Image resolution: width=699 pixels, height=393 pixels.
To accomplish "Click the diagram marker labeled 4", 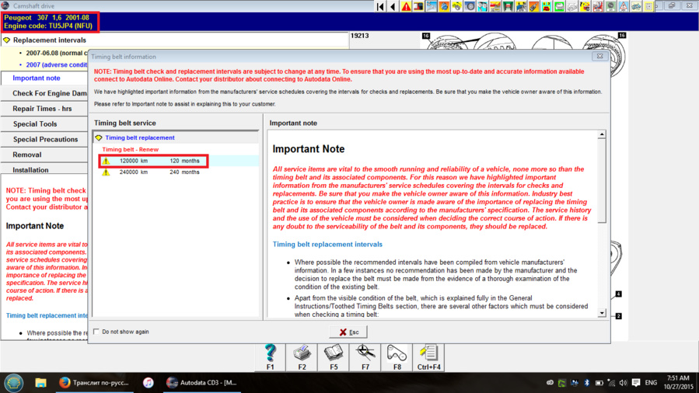I will 618,294.
